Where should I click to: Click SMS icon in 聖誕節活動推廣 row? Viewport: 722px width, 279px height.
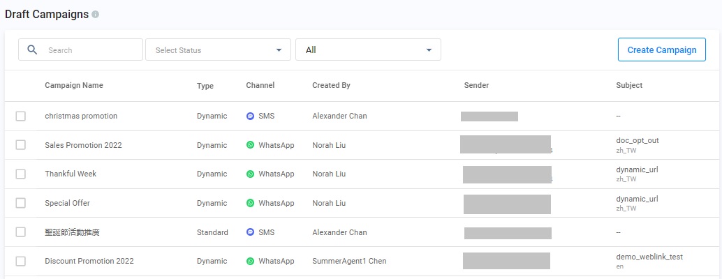250,232
